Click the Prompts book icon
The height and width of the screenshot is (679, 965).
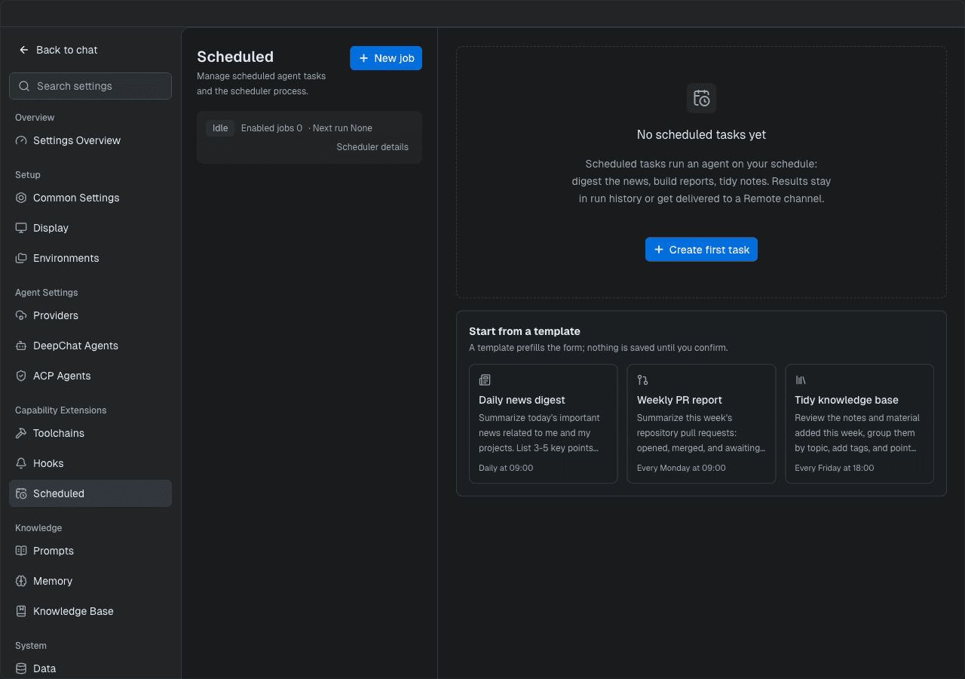tap(21, 551)
